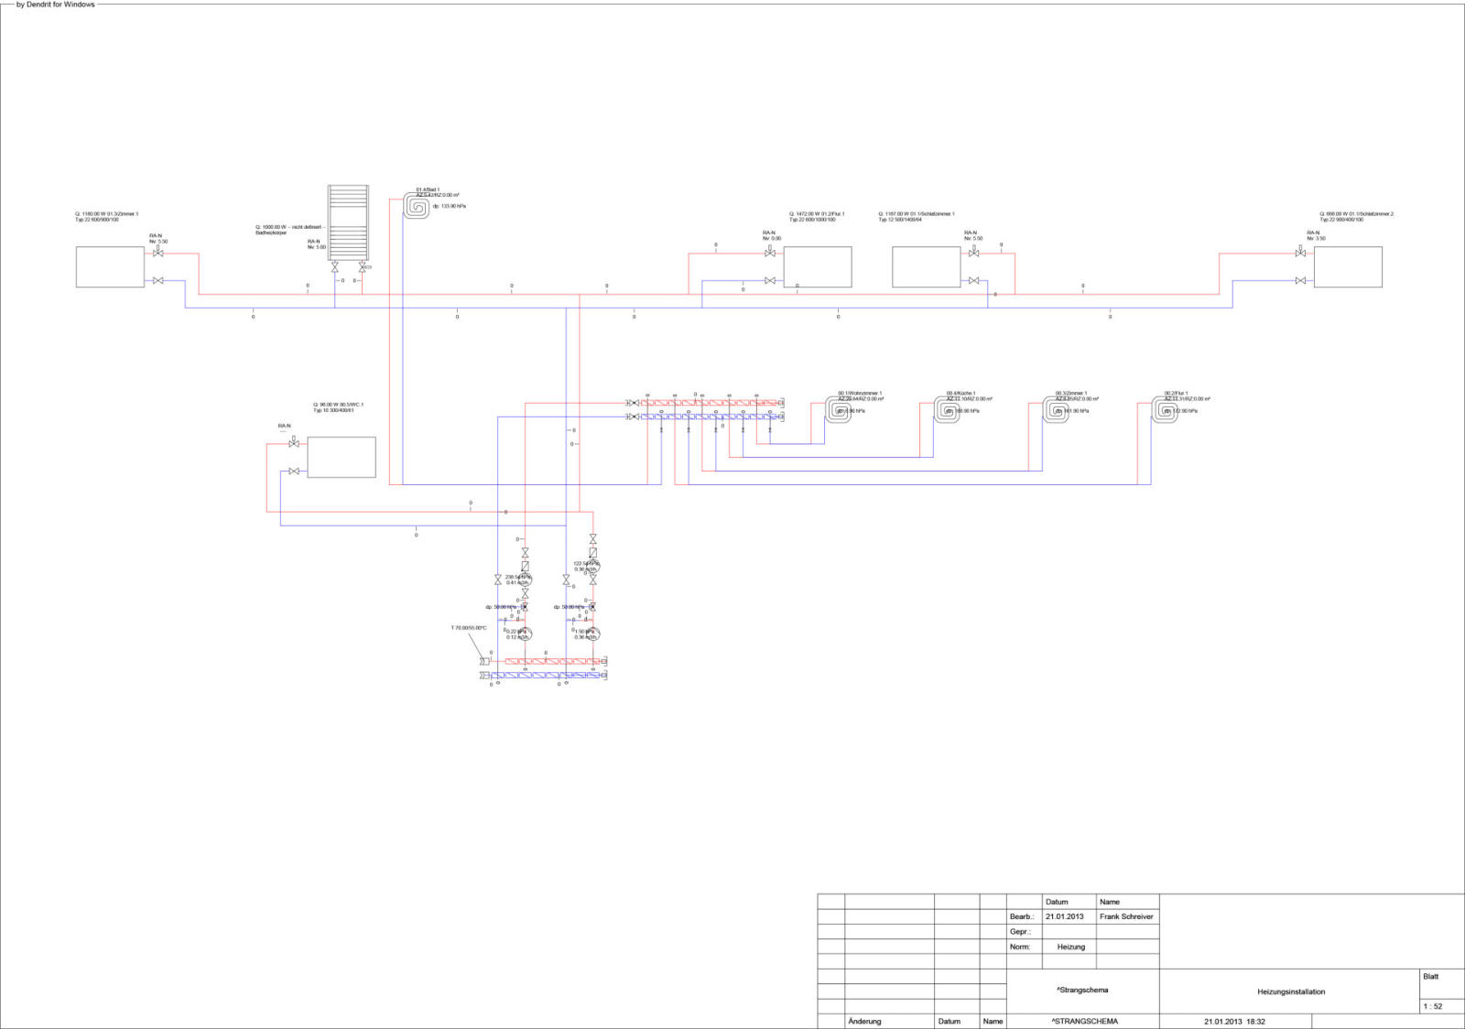Click the Wohnzimmer.1 floor heating coil symbol
The width and height of the screenshot is (1465, 1029).
838,409
